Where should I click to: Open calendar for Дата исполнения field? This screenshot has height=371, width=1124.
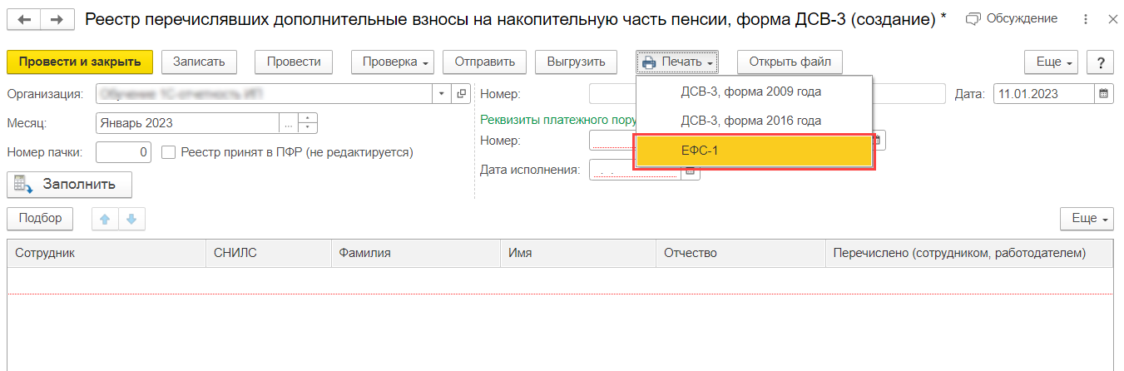point(691,170)
